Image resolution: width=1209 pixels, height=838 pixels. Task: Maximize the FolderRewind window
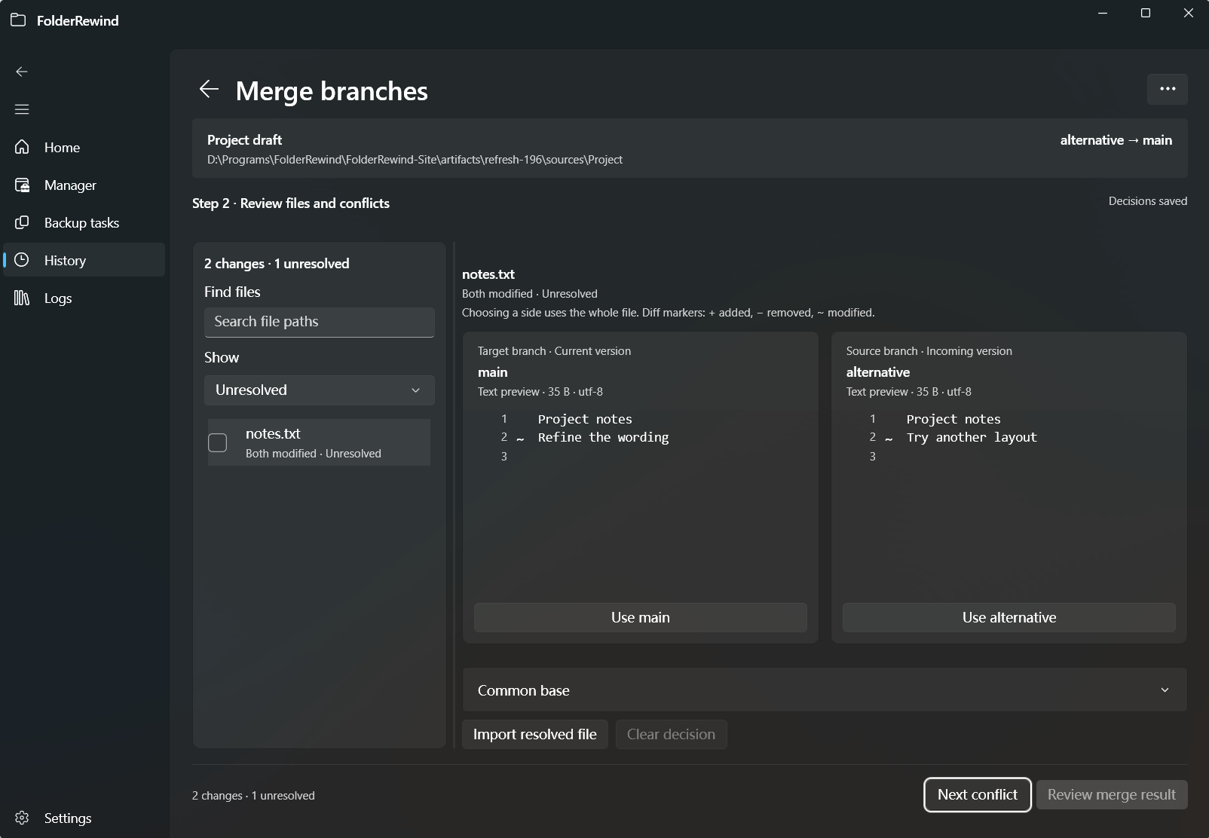click(x=1146, y=13)
